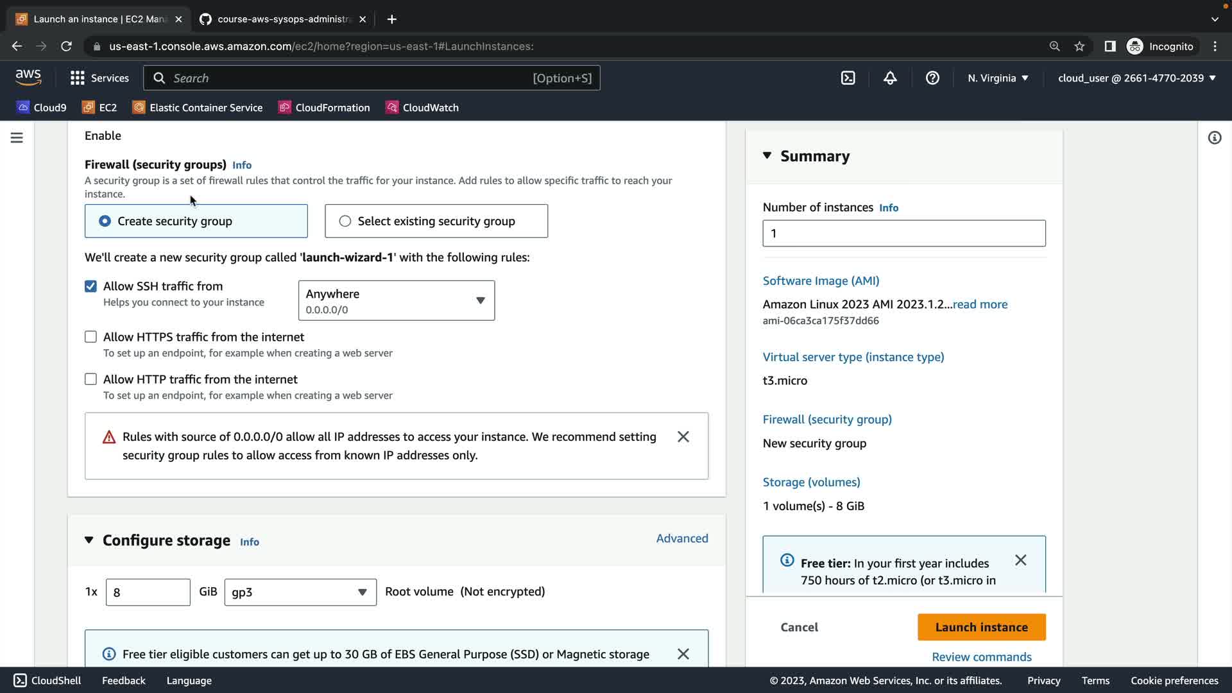The image size is (1232, 693).
Task: Click the Cloud9 bookmark shortcut
Action: [x=42, y=108]
